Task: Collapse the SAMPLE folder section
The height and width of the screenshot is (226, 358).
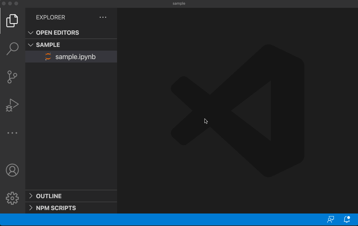Action: click(31, 45)
